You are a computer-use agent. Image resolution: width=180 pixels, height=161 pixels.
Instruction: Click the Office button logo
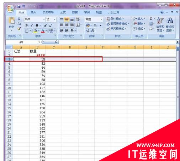[x=10, y=8]
